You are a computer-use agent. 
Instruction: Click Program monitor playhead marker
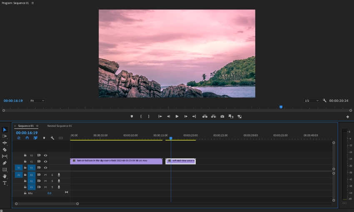281,107
